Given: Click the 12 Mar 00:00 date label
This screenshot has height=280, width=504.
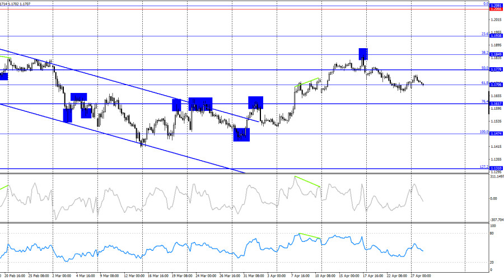Looking at the screenshot, I should click(x=134, y=276).
